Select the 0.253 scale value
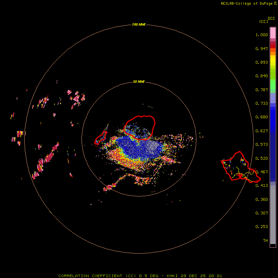Viewport: 278px width, 278px height. (262, 227)
